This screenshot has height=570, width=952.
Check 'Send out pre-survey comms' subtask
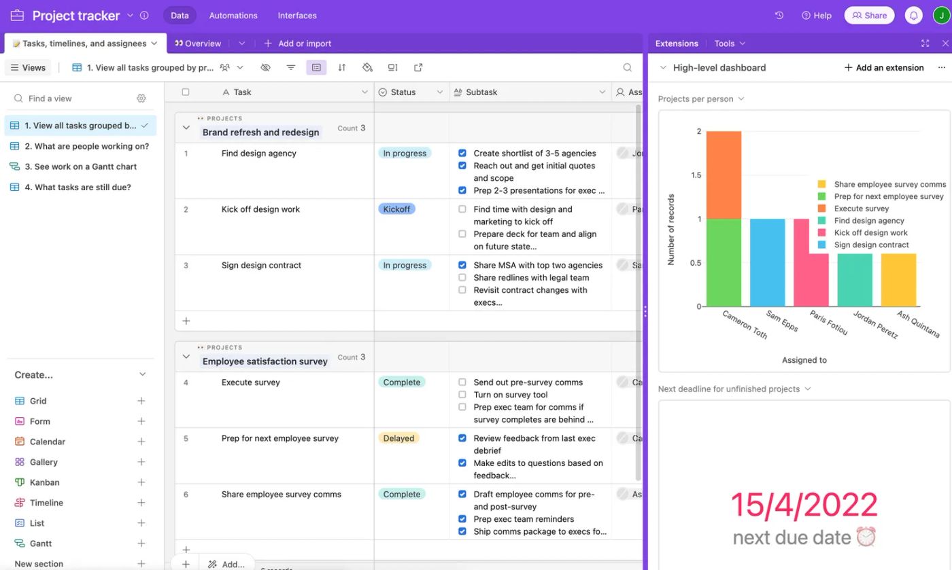point(462,382)
